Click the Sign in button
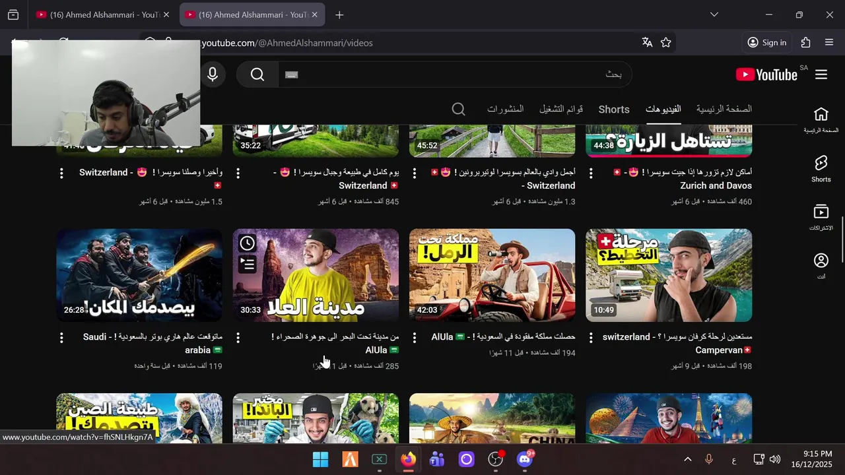 click(767, 42)
